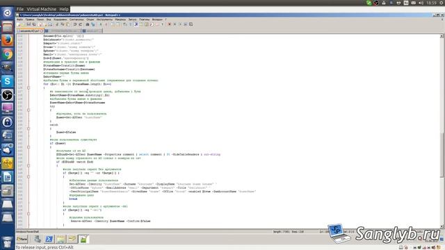
Task: Click the Zoom In toolbar icon
Action: point(101,24)
